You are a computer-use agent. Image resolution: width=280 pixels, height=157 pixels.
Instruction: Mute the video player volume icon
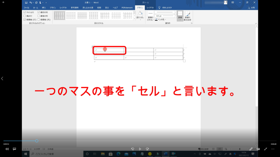pos(7,149)
